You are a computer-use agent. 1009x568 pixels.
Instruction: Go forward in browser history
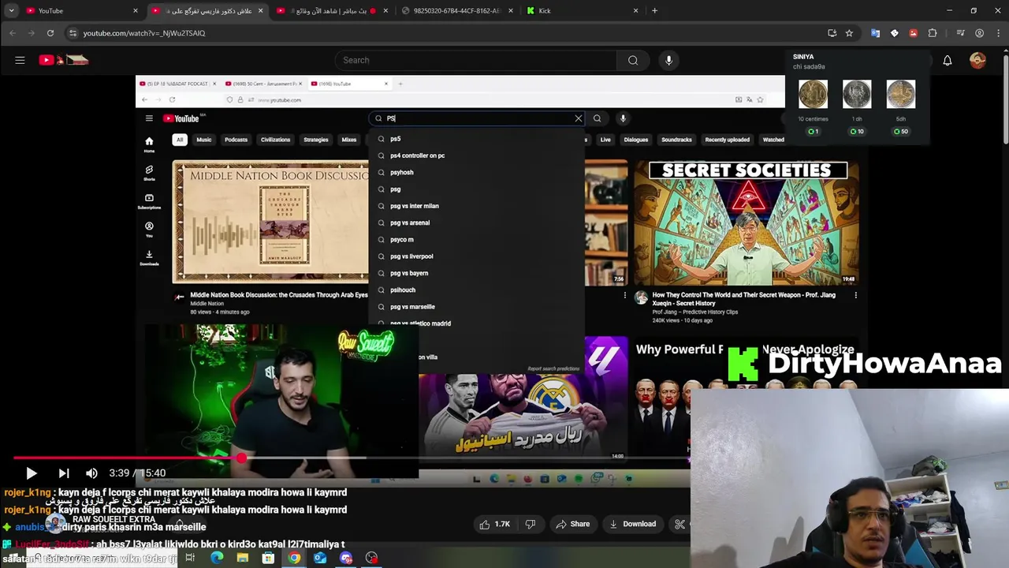32,33
